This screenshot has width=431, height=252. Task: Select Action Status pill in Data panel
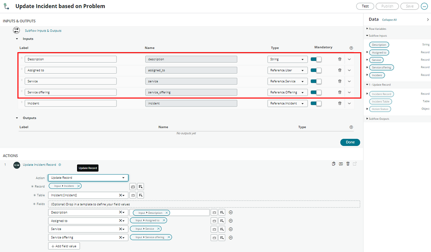[380, 109]
